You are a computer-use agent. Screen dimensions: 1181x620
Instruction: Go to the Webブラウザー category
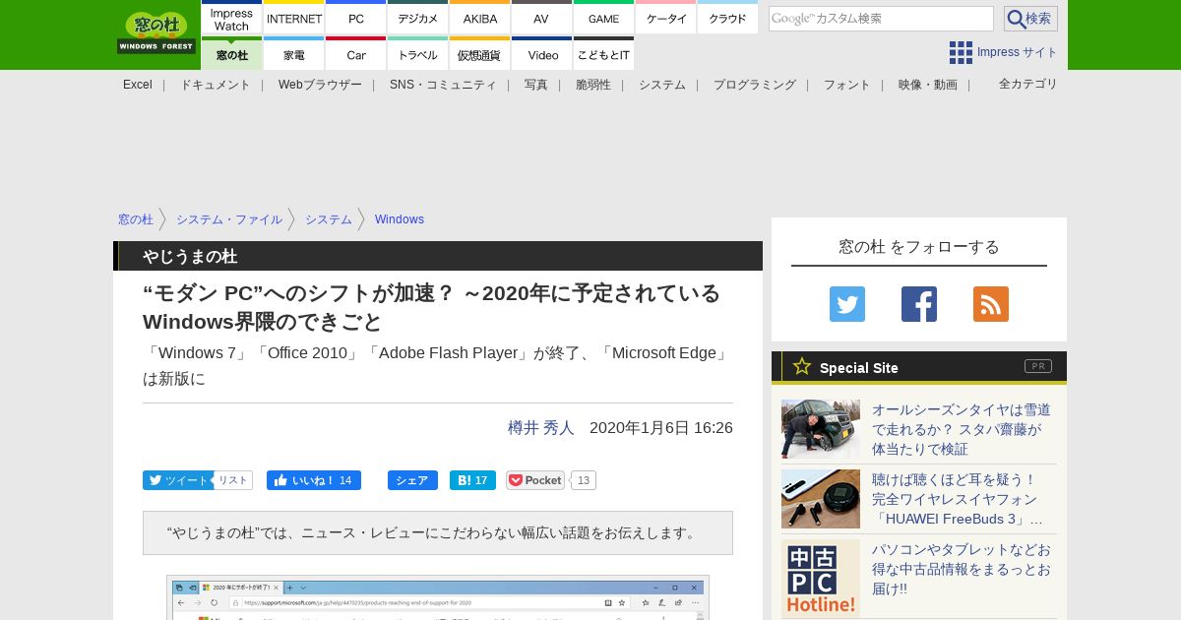320,85
